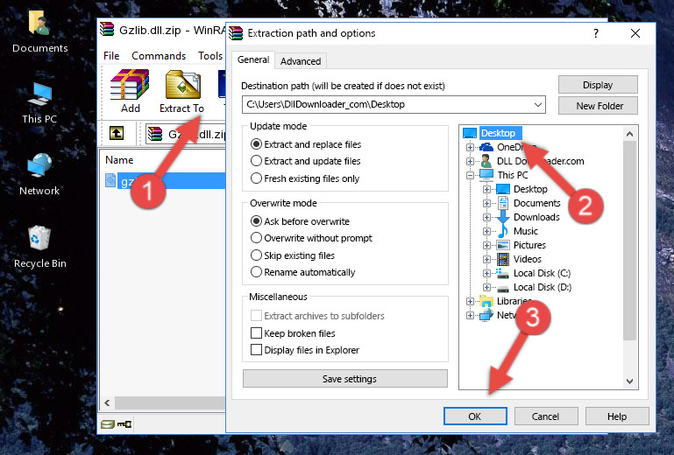Select Local Disk (D:) in folder tree
This screenshot has height=455, width=674.
coord(542,287)
